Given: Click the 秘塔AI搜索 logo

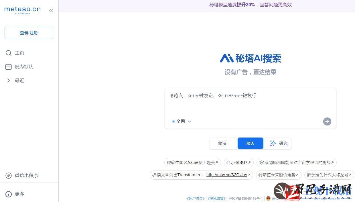Looking at the screenshot, I should 251,58.
